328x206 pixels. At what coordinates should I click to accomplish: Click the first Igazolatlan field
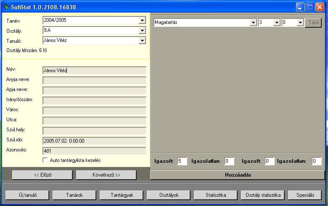click(x=229, y=161)
